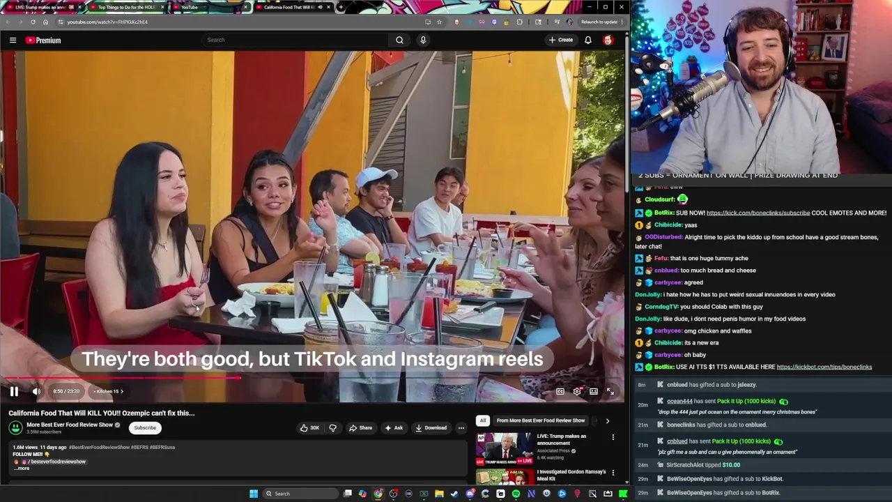Mute audio on California Food tab speaker

(x=320, y=7)
